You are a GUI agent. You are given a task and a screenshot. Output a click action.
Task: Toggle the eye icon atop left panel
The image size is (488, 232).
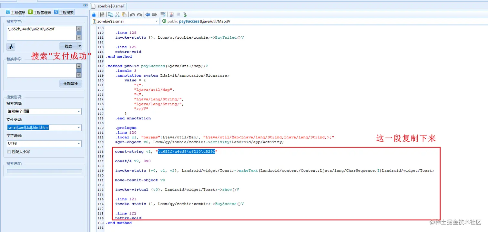tap(85, 5)
